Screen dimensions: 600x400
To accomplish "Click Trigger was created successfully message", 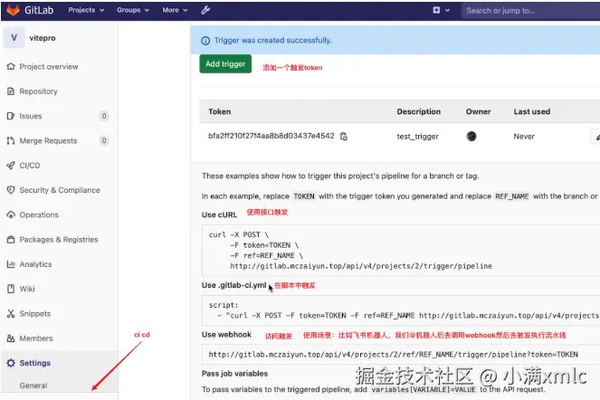I will (x=272, y=40).
